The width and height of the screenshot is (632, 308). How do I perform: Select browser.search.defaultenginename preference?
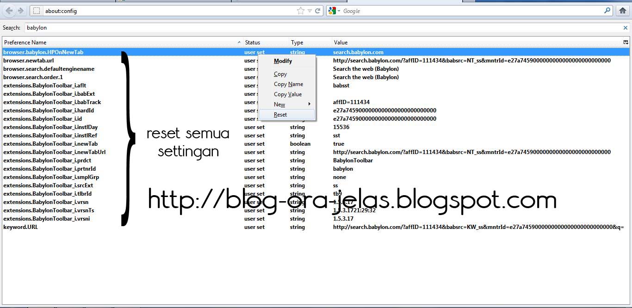pos(316,69)
